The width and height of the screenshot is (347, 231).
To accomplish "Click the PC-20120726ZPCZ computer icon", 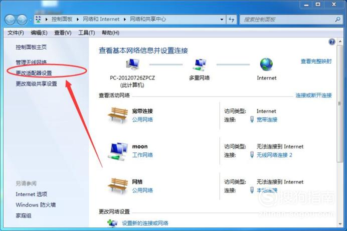I will (132, 64).
